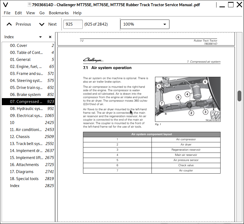
Task: Click the V window menu icon
Action: coord(5,5)
